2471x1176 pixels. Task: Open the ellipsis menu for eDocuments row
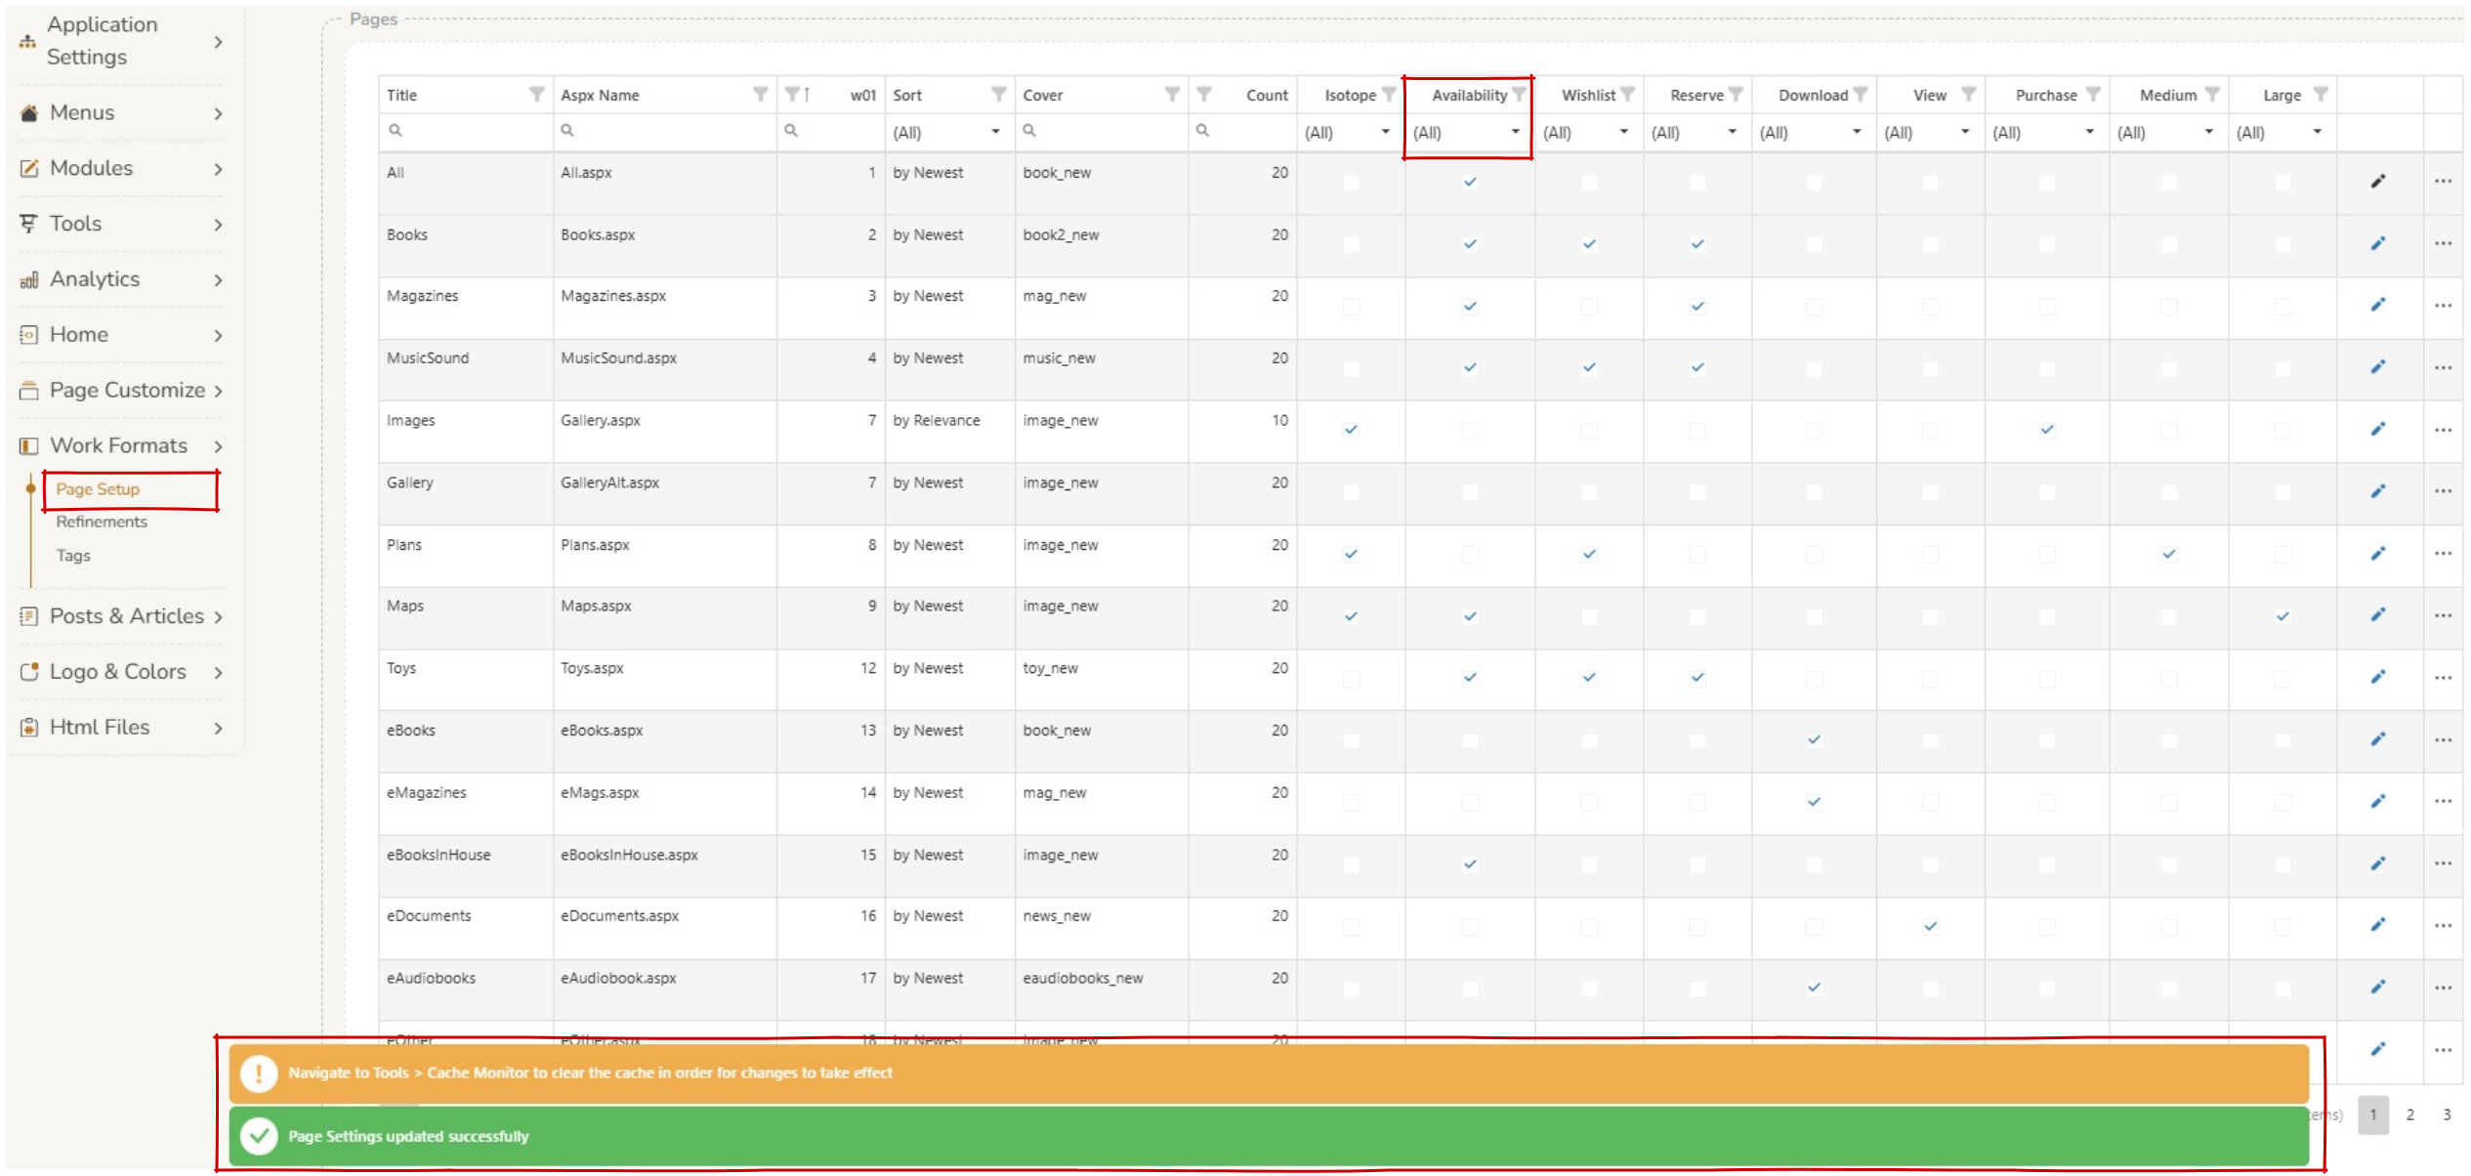pyautogui.click(x=2443, y=925)
